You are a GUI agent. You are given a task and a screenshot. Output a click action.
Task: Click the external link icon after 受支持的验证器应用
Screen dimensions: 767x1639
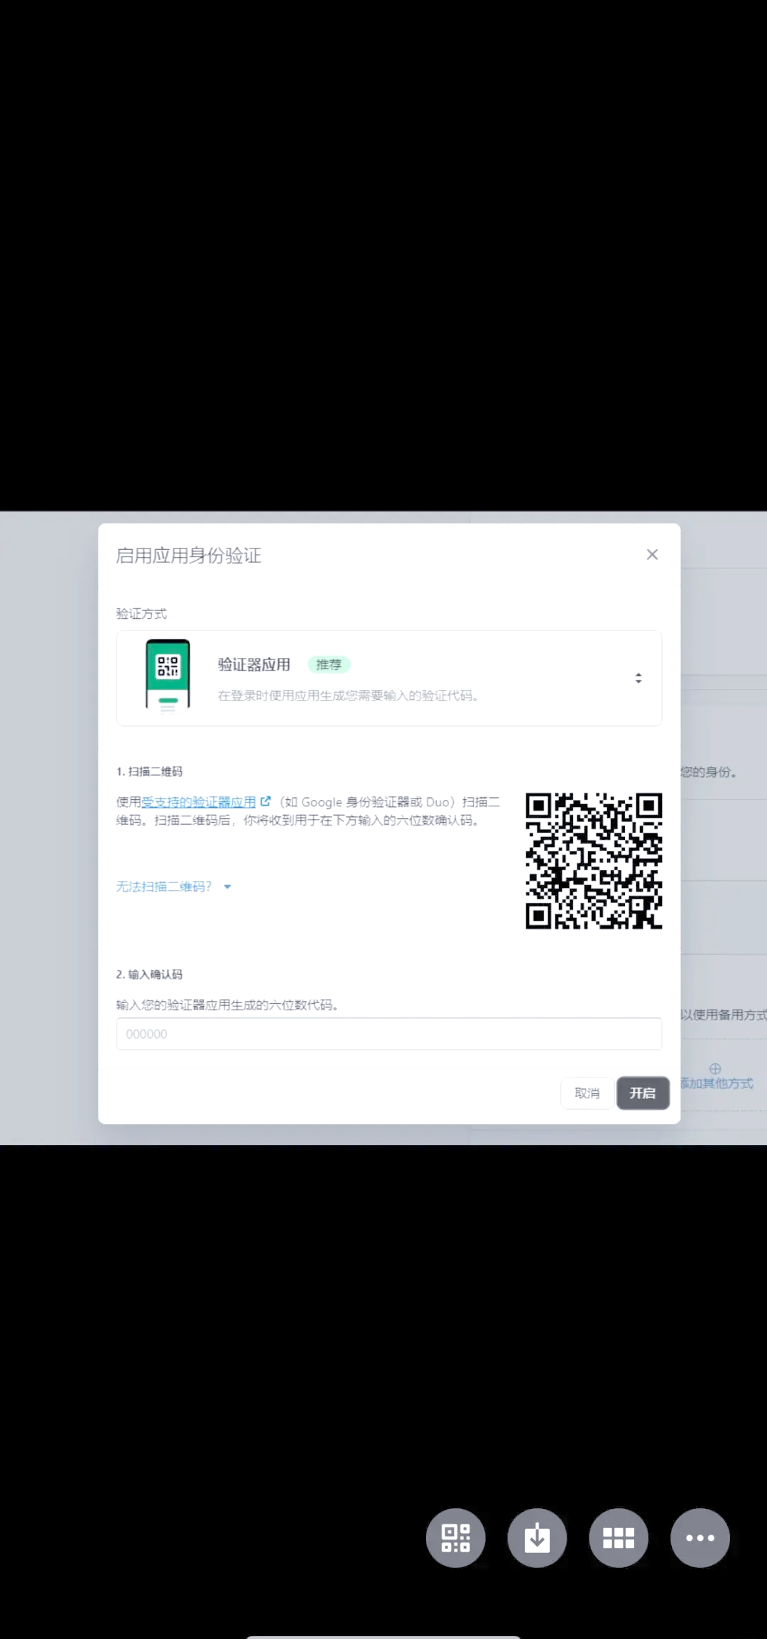(x=266, y=801)
